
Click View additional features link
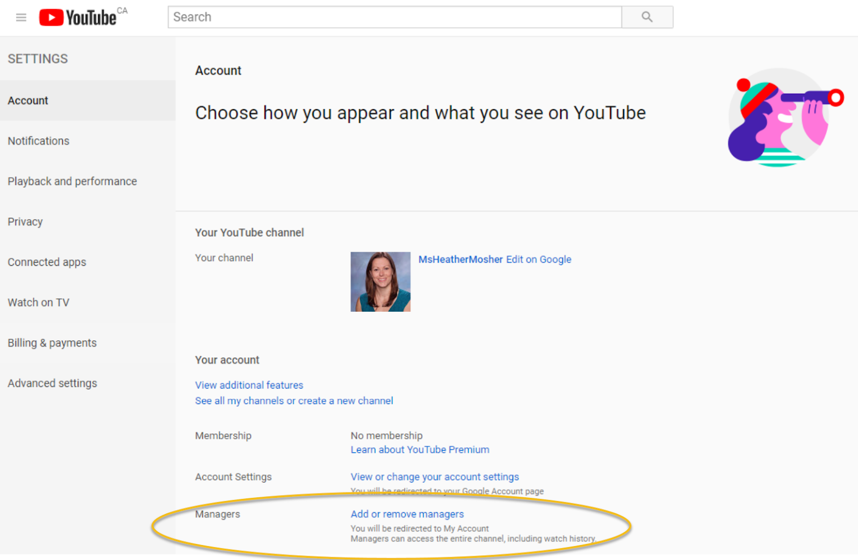point(249,385)
